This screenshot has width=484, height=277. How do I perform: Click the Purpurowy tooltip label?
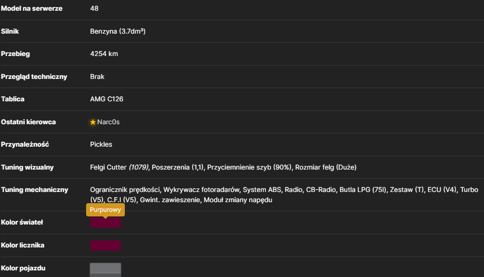(105, 210)
